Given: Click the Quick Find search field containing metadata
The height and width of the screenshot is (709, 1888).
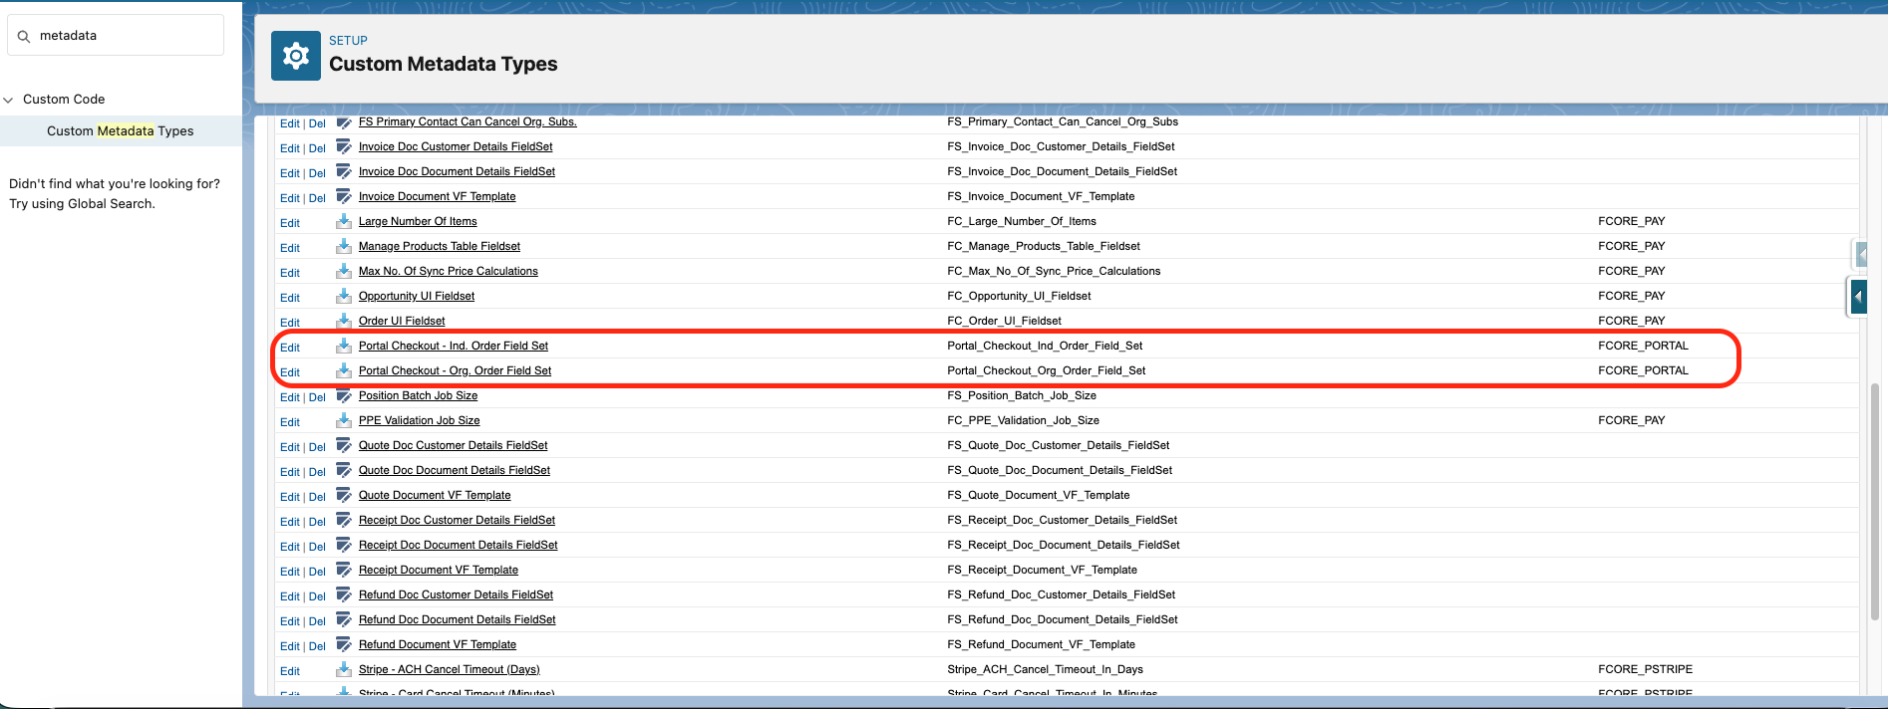Looking at the screenshot, I should tap(116, 35).
